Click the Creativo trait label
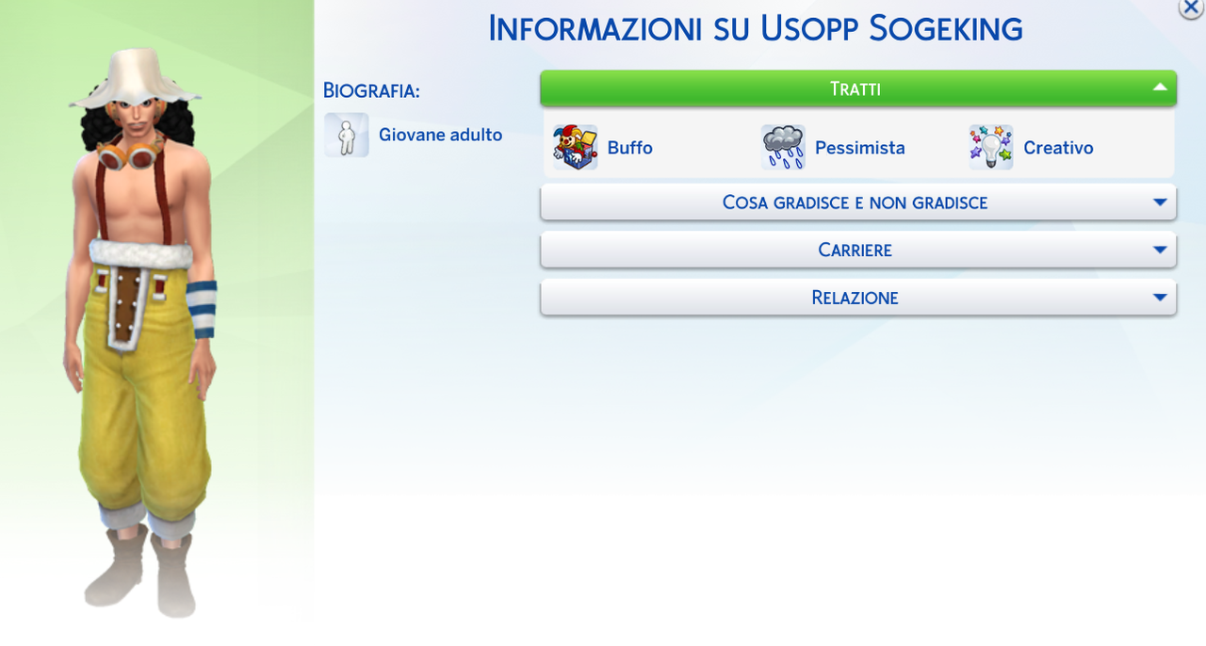Image resolution: width=1206 pixels, height=646 pixels. pyautogui.click(x=1058, y=148)
